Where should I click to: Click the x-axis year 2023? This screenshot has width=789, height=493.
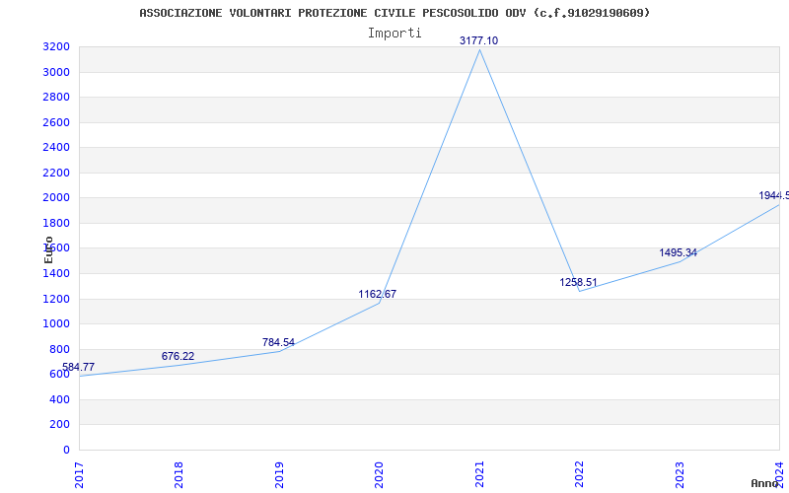(680, 474)
